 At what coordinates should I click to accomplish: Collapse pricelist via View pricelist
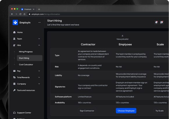(122, 38)
